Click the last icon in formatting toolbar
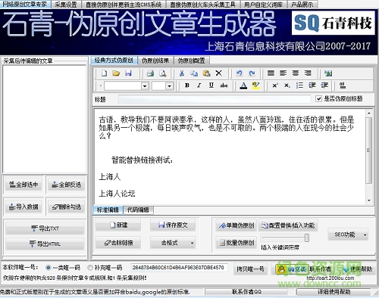Screen dimensions: 379x298 click(343, 85)
